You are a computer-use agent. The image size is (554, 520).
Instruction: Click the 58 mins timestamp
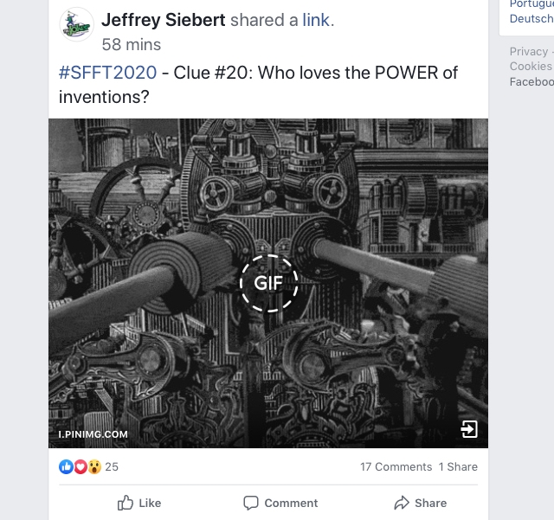click(x=131, y=45)
